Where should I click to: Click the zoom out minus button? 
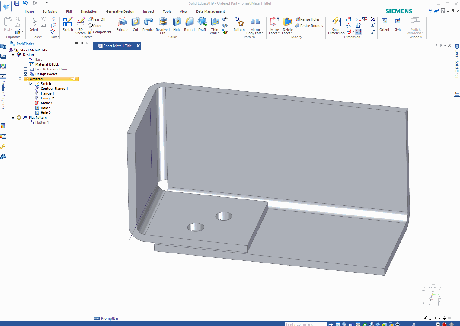tap(398, 324)
